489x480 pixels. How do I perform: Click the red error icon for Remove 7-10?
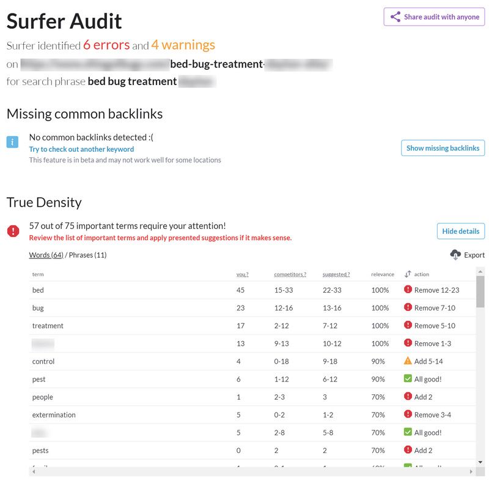pos(408,307)
